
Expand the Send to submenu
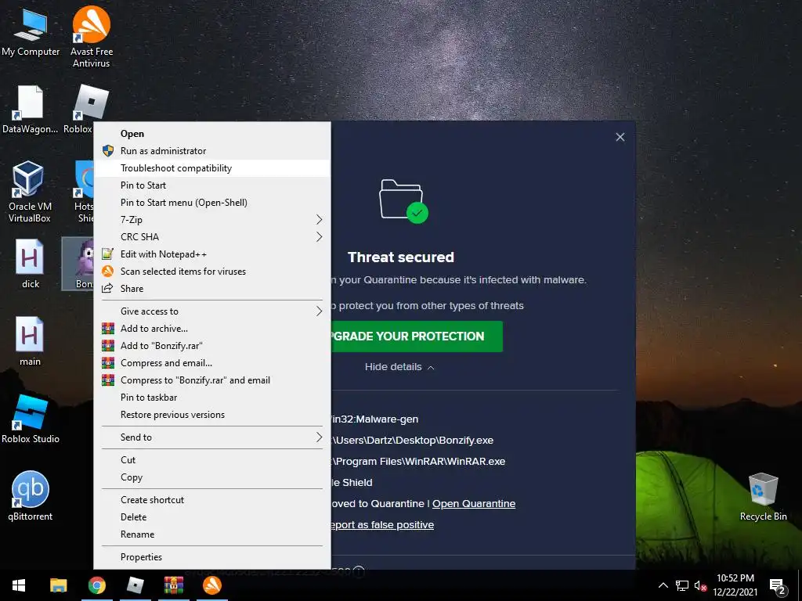pyautogui.click(x=212, y=437)
